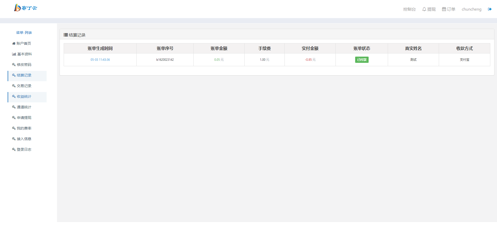Open 控制台 in the top navigation
This screenshot has height=235, width=497.
tap(409, 9)
